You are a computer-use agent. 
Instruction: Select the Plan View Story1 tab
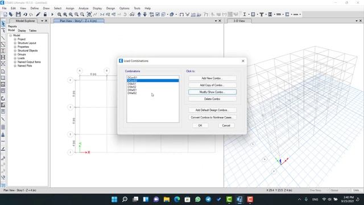[78, 21]
